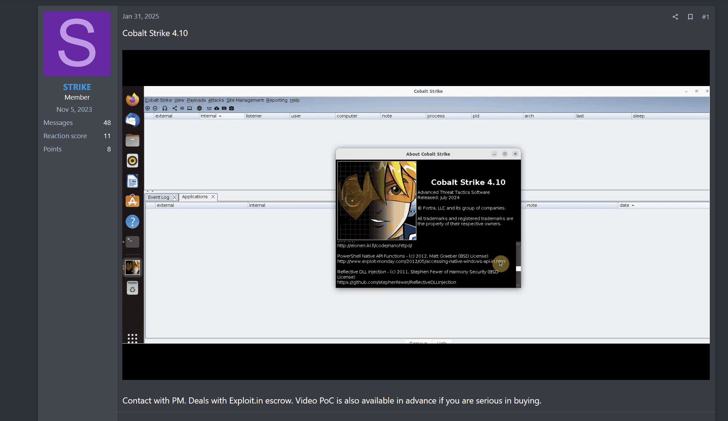728x421 pixels.
Task: Open the Payloads menu
Action: tap(196, 100)
